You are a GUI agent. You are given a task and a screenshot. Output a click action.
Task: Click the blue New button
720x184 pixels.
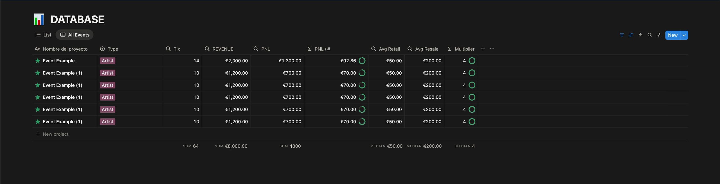[x=673, y=35]
